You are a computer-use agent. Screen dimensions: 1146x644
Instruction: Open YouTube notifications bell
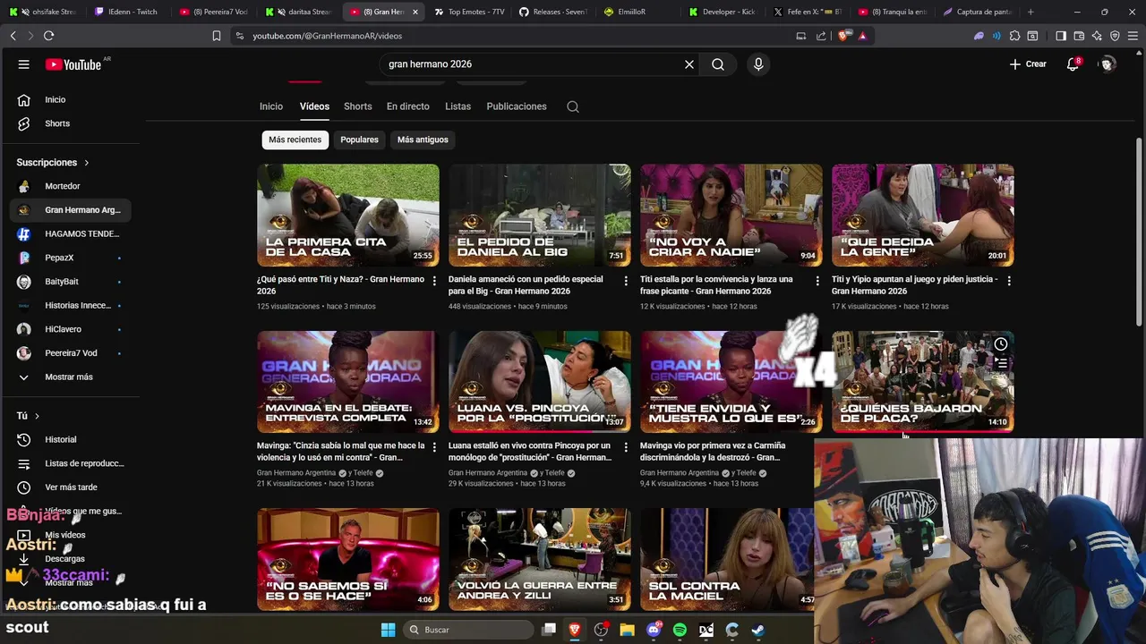[x=1073, y=64]
